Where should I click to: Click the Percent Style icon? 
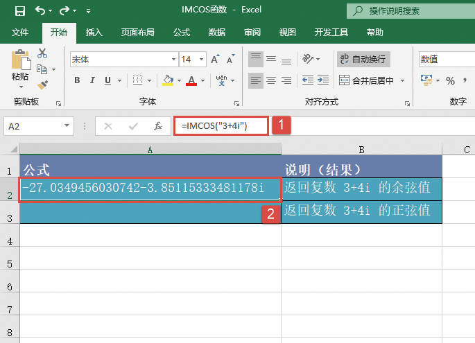pos(450,80)
